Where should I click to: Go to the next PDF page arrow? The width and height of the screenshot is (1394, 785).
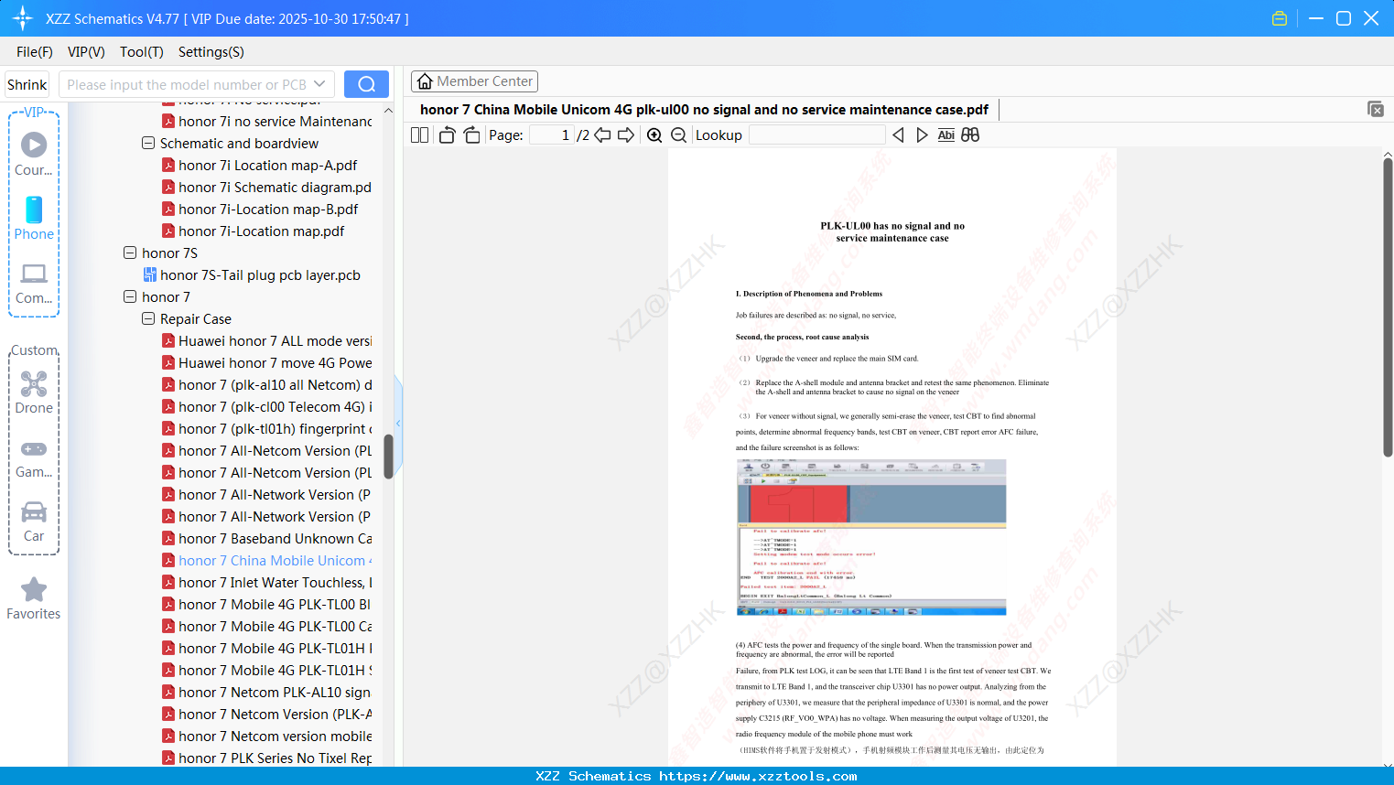pyautogui.click(x=626, y=135)
